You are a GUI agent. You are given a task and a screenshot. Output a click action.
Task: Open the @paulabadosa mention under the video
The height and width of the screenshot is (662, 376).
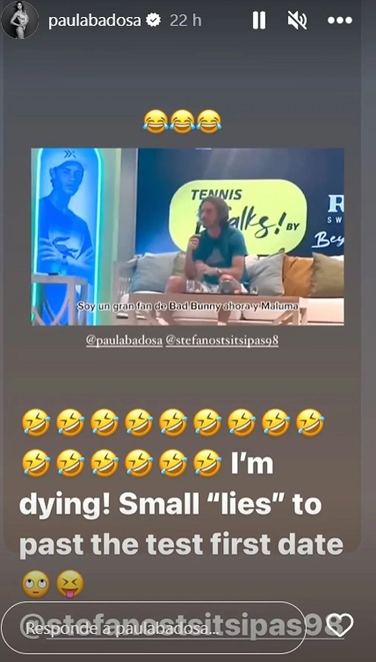[x=124, y=341]
